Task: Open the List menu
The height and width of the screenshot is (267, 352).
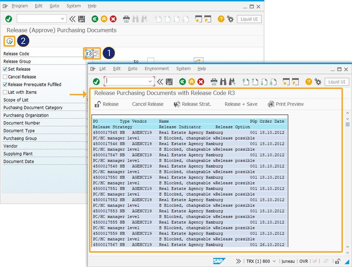Action: (x=103, y=69)
